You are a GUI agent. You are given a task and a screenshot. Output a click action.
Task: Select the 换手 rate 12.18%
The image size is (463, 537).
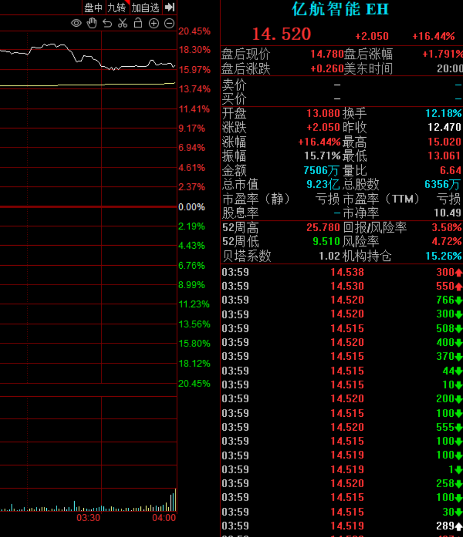(443, 114)
